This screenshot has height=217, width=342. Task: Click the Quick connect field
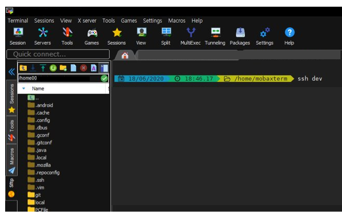[58, 54]
